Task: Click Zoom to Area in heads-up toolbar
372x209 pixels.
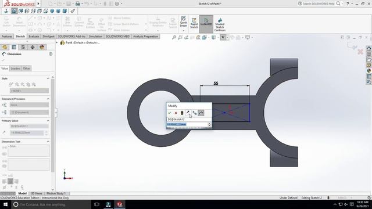Action: coord(180,37)
